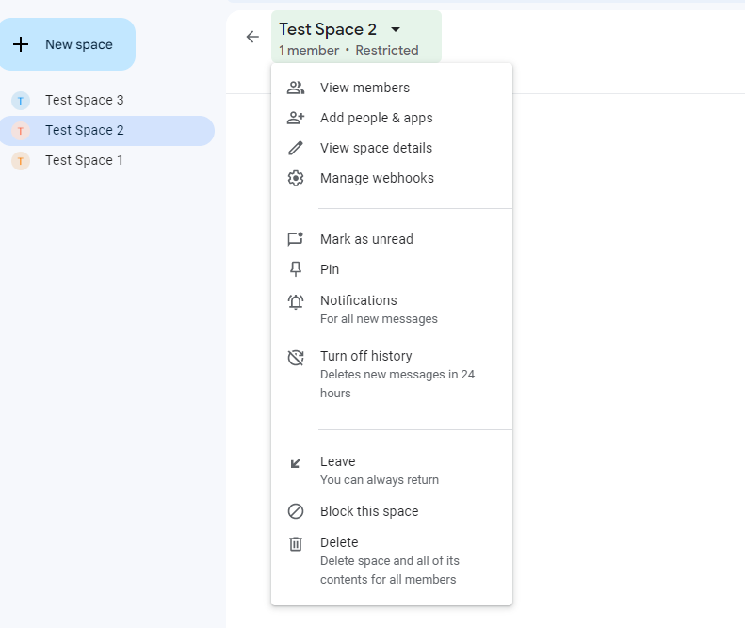Open Test Space 3 in sidebar
The width and height of the screenshot is (745, 628).
(x=84, y=100)
